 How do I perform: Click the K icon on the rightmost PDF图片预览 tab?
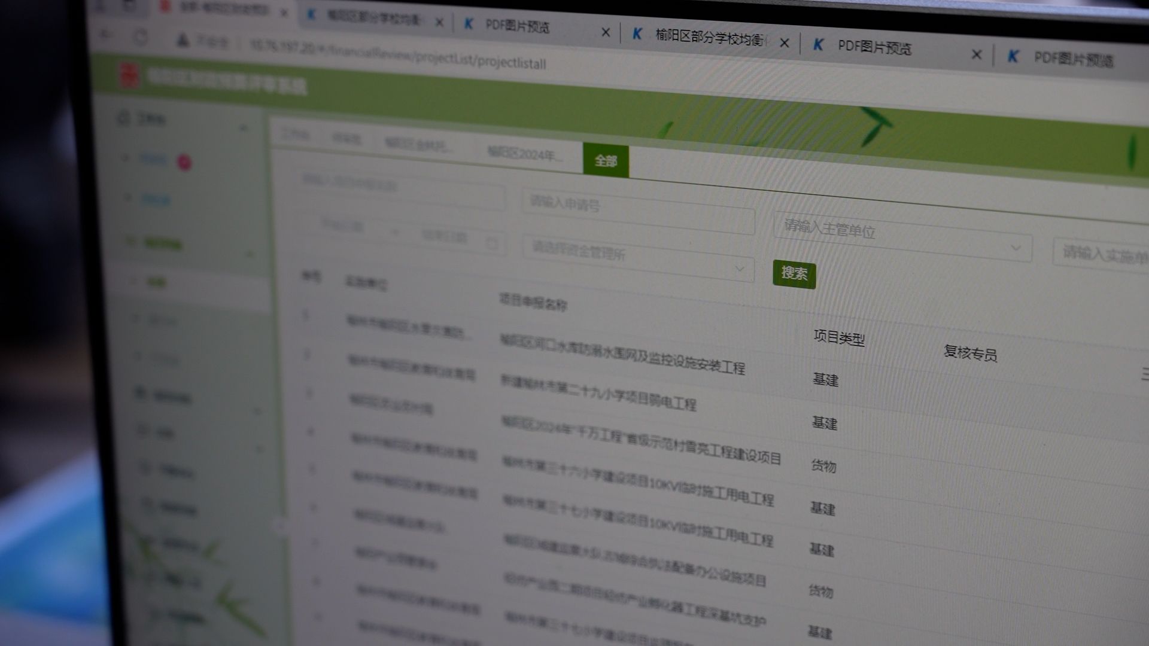click(x=1013, y=56)
